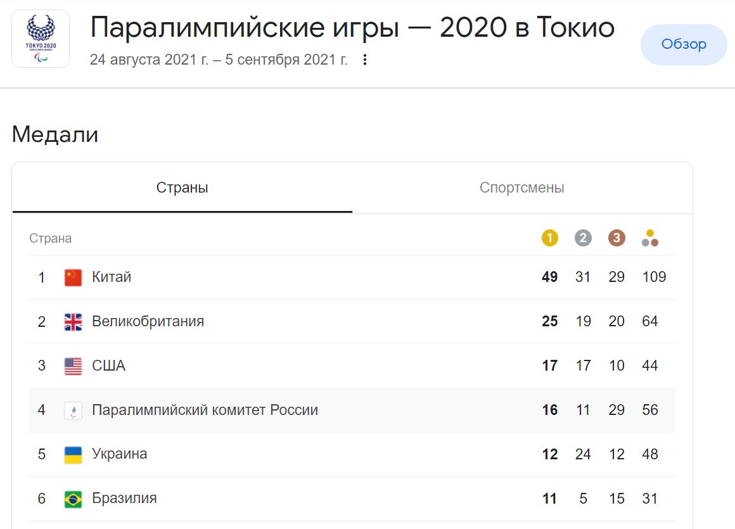Click the Ukraine flag icon
This screenshot has width=735, height=529.
73,455
